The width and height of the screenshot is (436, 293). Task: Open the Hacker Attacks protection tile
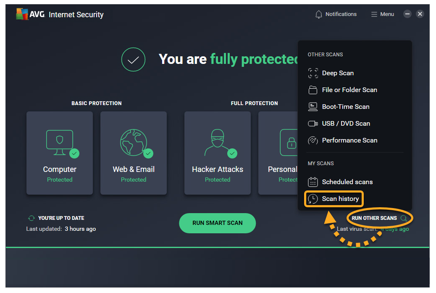click(x=218, y=153)
